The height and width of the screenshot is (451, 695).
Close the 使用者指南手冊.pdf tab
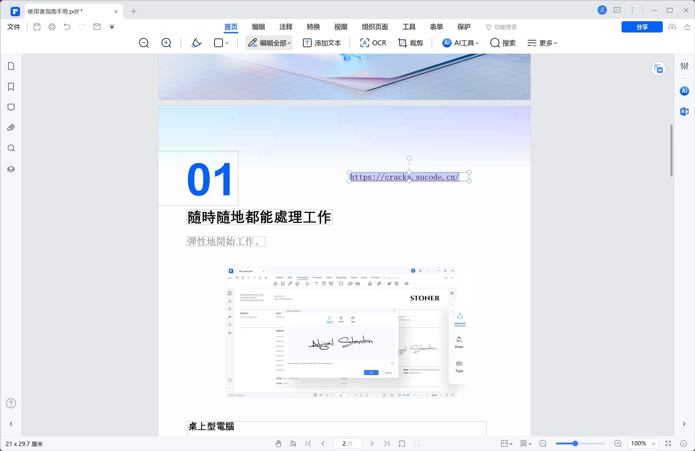tap(116, 12)
